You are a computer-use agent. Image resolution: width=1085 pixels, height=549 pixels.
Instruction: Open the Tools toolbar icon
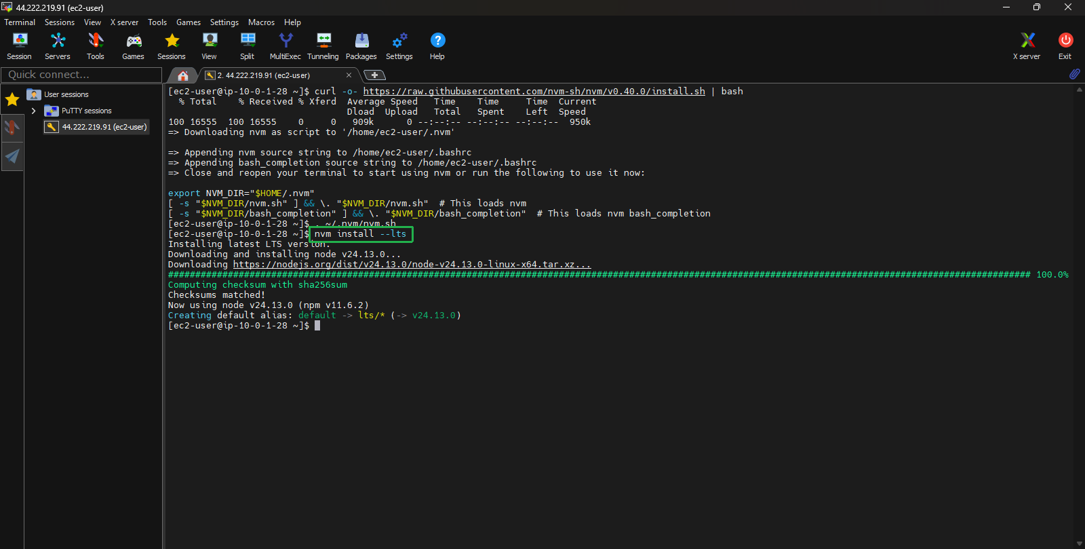pyautogui.click(x=96, y=46)
